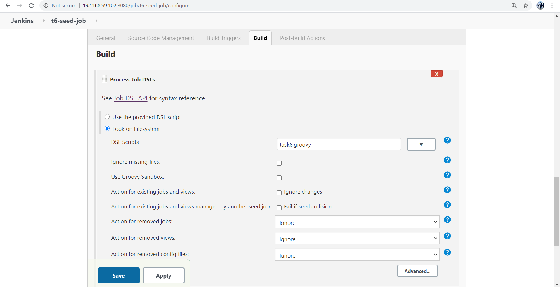Open help for DSL Scripts option
The width and height of the screenshot is (560, 287).
447,140
